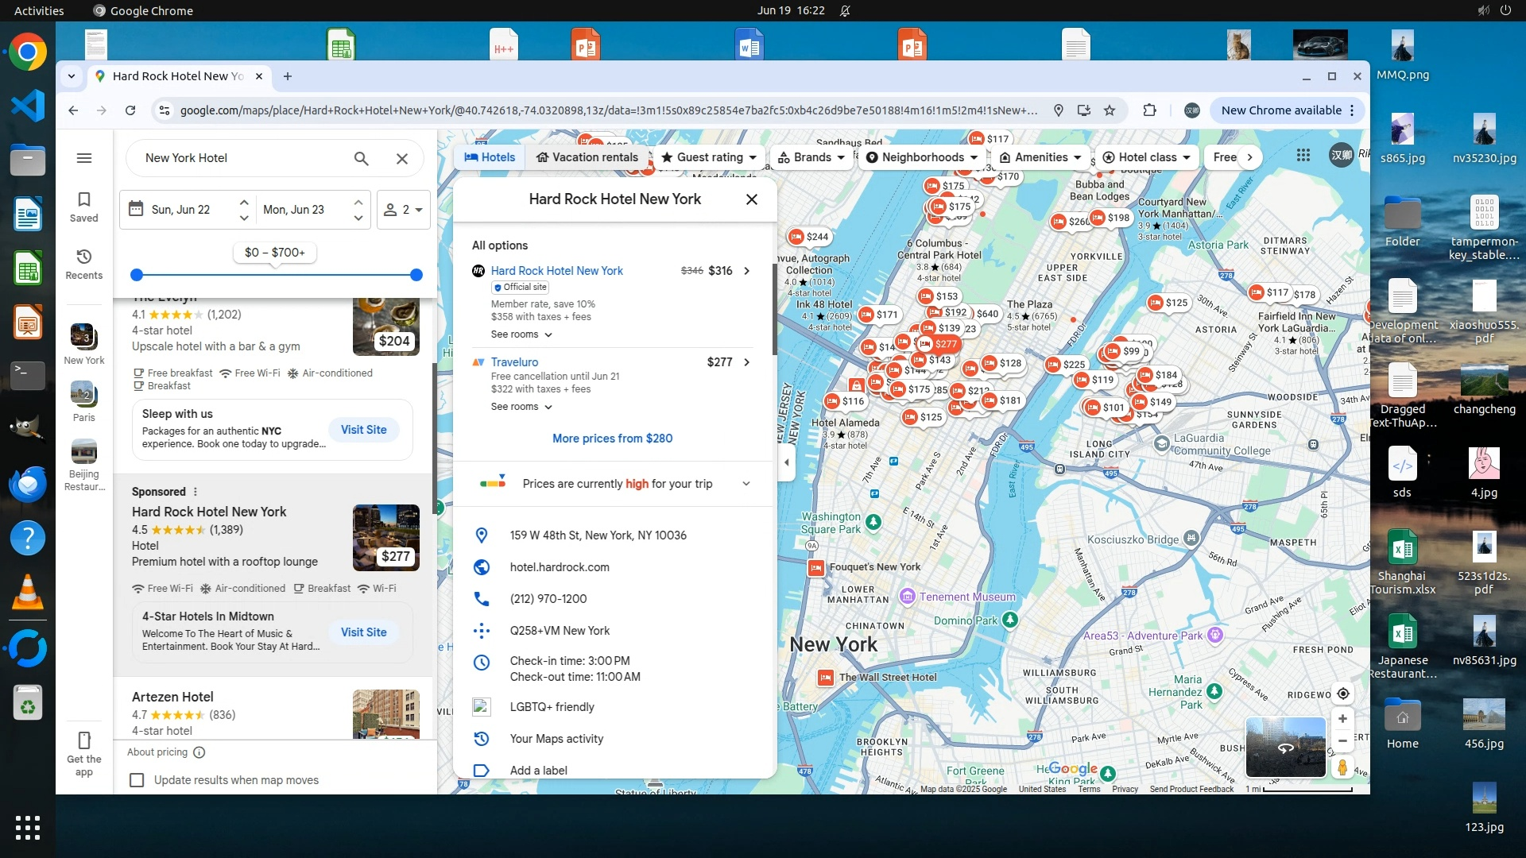The width and height of the screenshot is (1526, 858).
Task: Open the Guest rating dropdown
Action: point(709,157)
